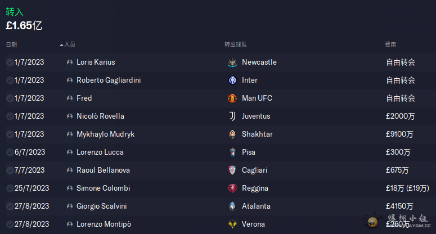
Task: Select the 转入 section heading
Action: pyautogui.click(x=15, y=12)
